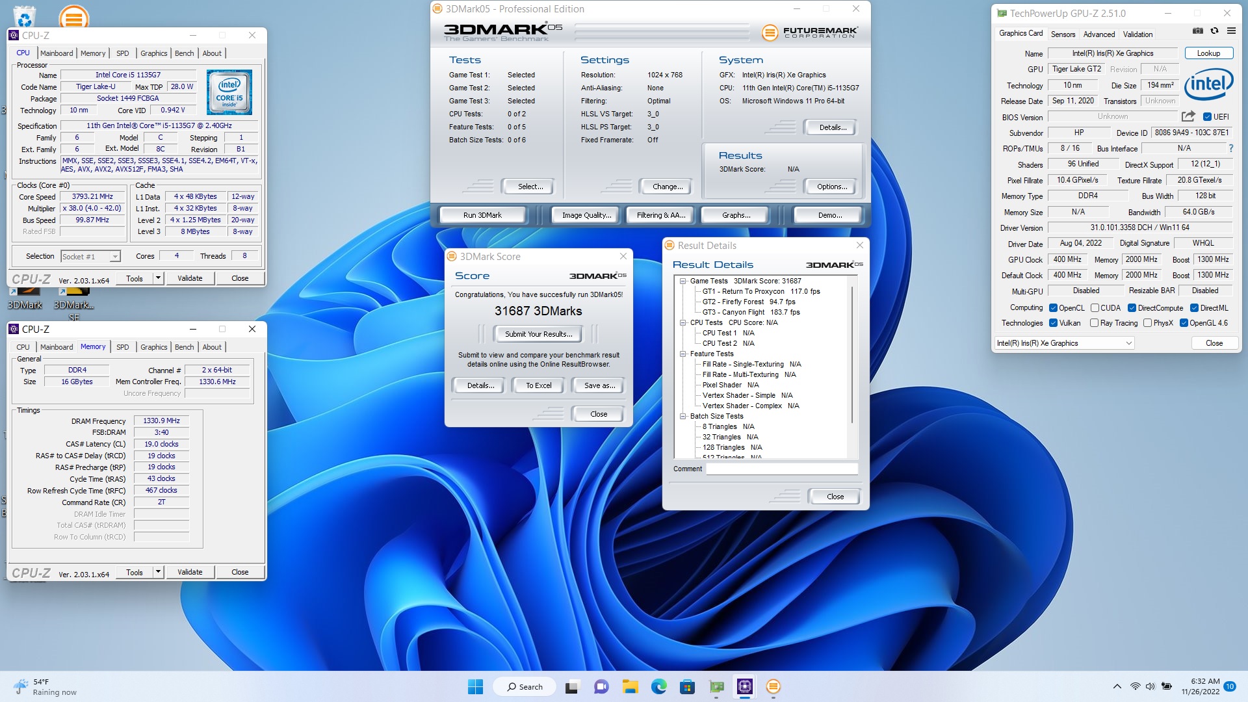Toggle the DirectCompute checkbox
1248x702 pixels.
tap(1132, 308)
